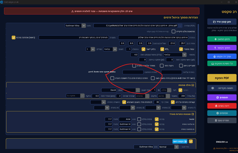Open the blue עורך רב טקסט editor
This screenshot has height=153, width=238.
tap(220, 56)
